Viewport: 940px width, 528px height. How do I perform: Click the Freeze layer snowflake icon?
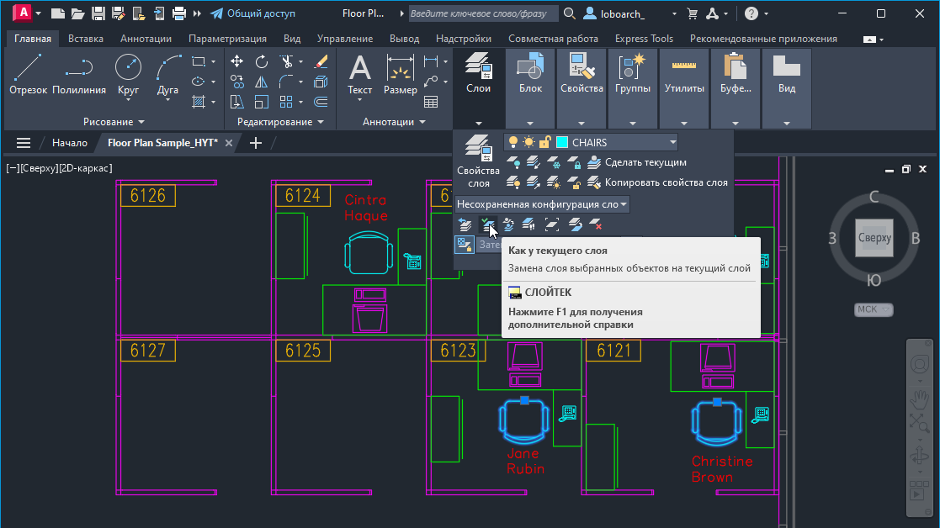pos(554,162)
